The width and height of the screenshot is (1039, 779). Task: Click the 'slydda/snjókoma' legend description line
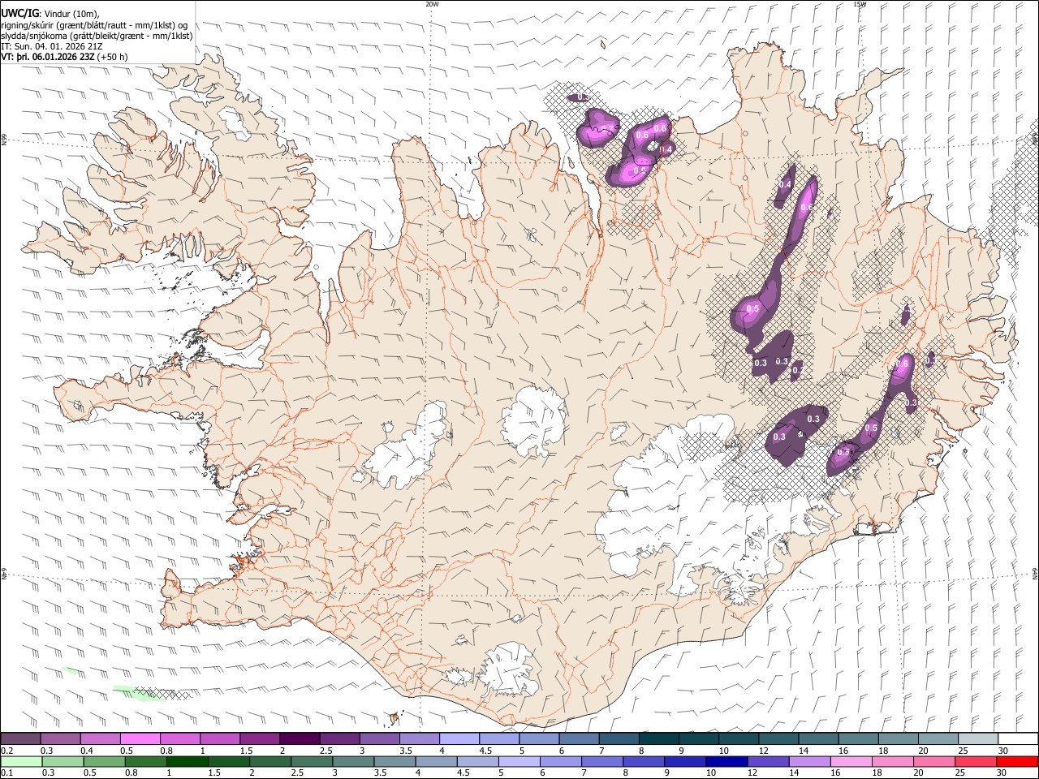click(97, 36)
